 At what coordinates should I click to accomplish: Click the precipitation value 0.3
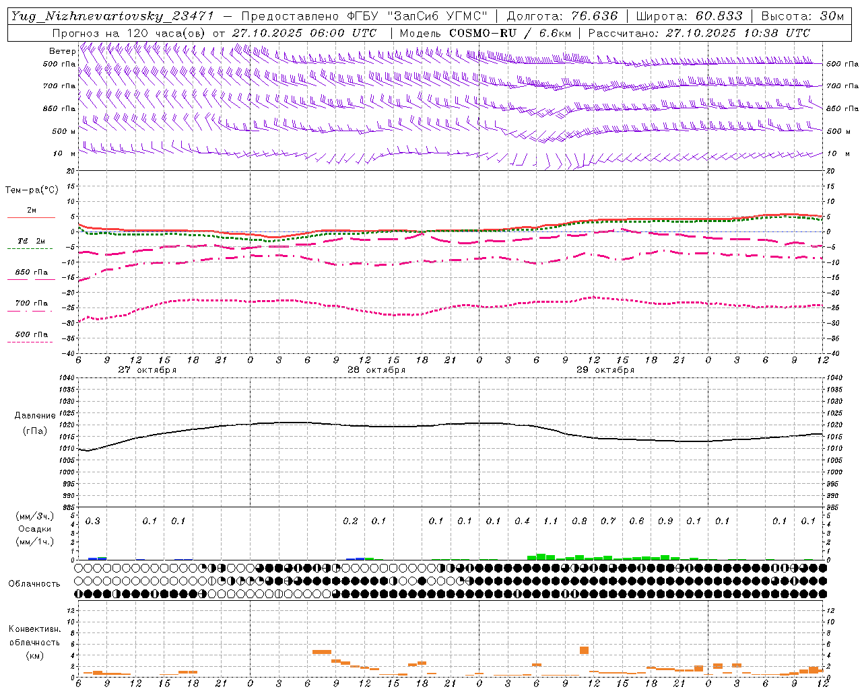92,521
